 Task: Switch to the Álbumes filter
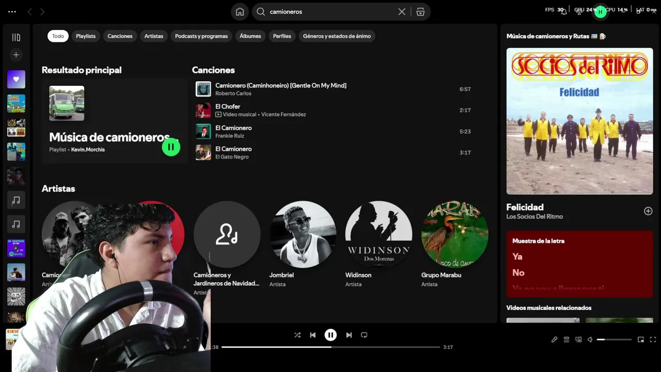tap(250, 36)
